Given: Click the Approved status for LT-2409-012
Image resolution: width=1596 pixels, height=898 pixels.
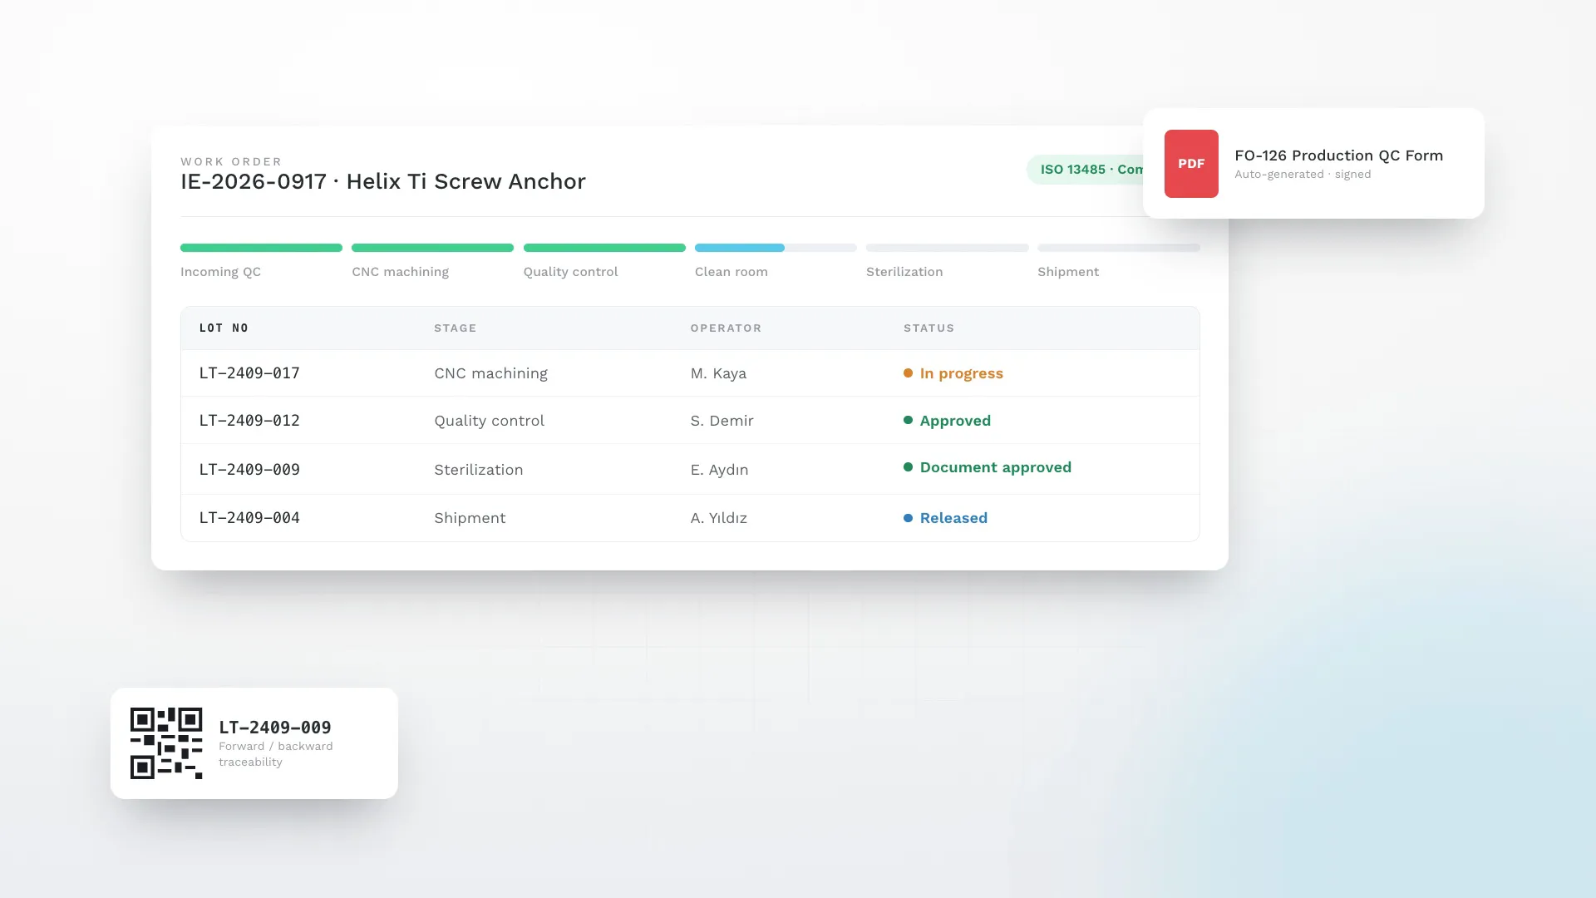Looking at the screenshot, I should point(947,421).
